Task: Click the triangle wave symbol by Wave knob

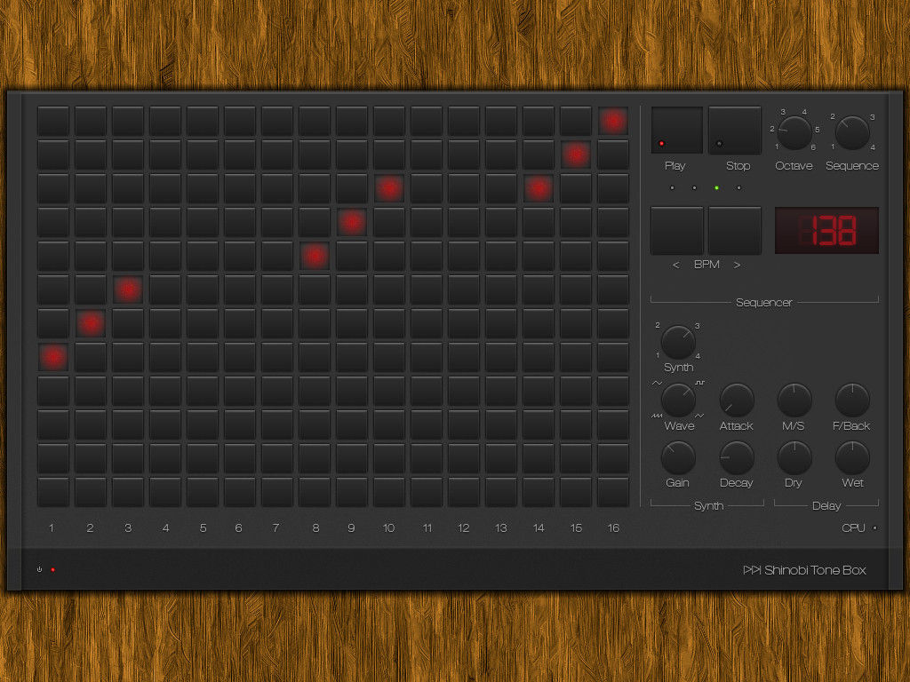Action: 699,416
